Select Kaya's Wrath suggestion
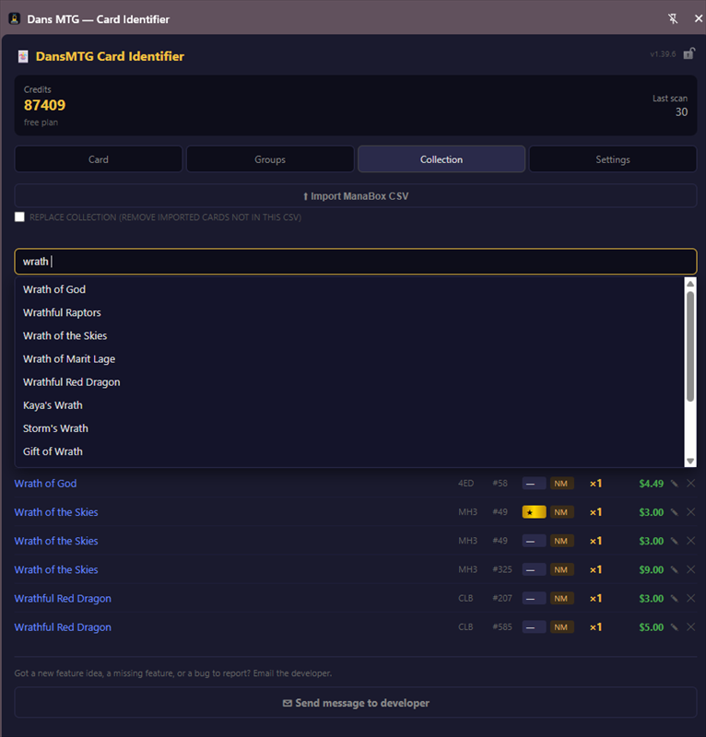This screenshot has height=737, width=706. click(349, 405)
